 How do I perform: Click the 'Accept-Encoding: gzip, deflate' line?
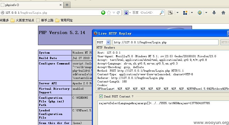coord(120,67)
